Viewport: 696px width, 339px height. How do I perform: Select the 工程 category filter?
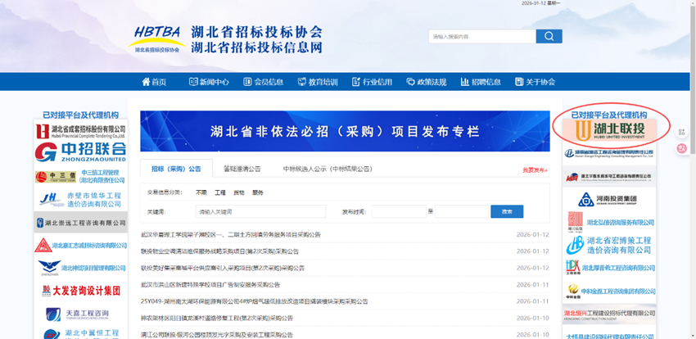coord(220,192)
